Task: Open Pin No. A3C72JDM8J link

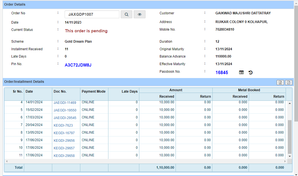Action: coord(78,65)
